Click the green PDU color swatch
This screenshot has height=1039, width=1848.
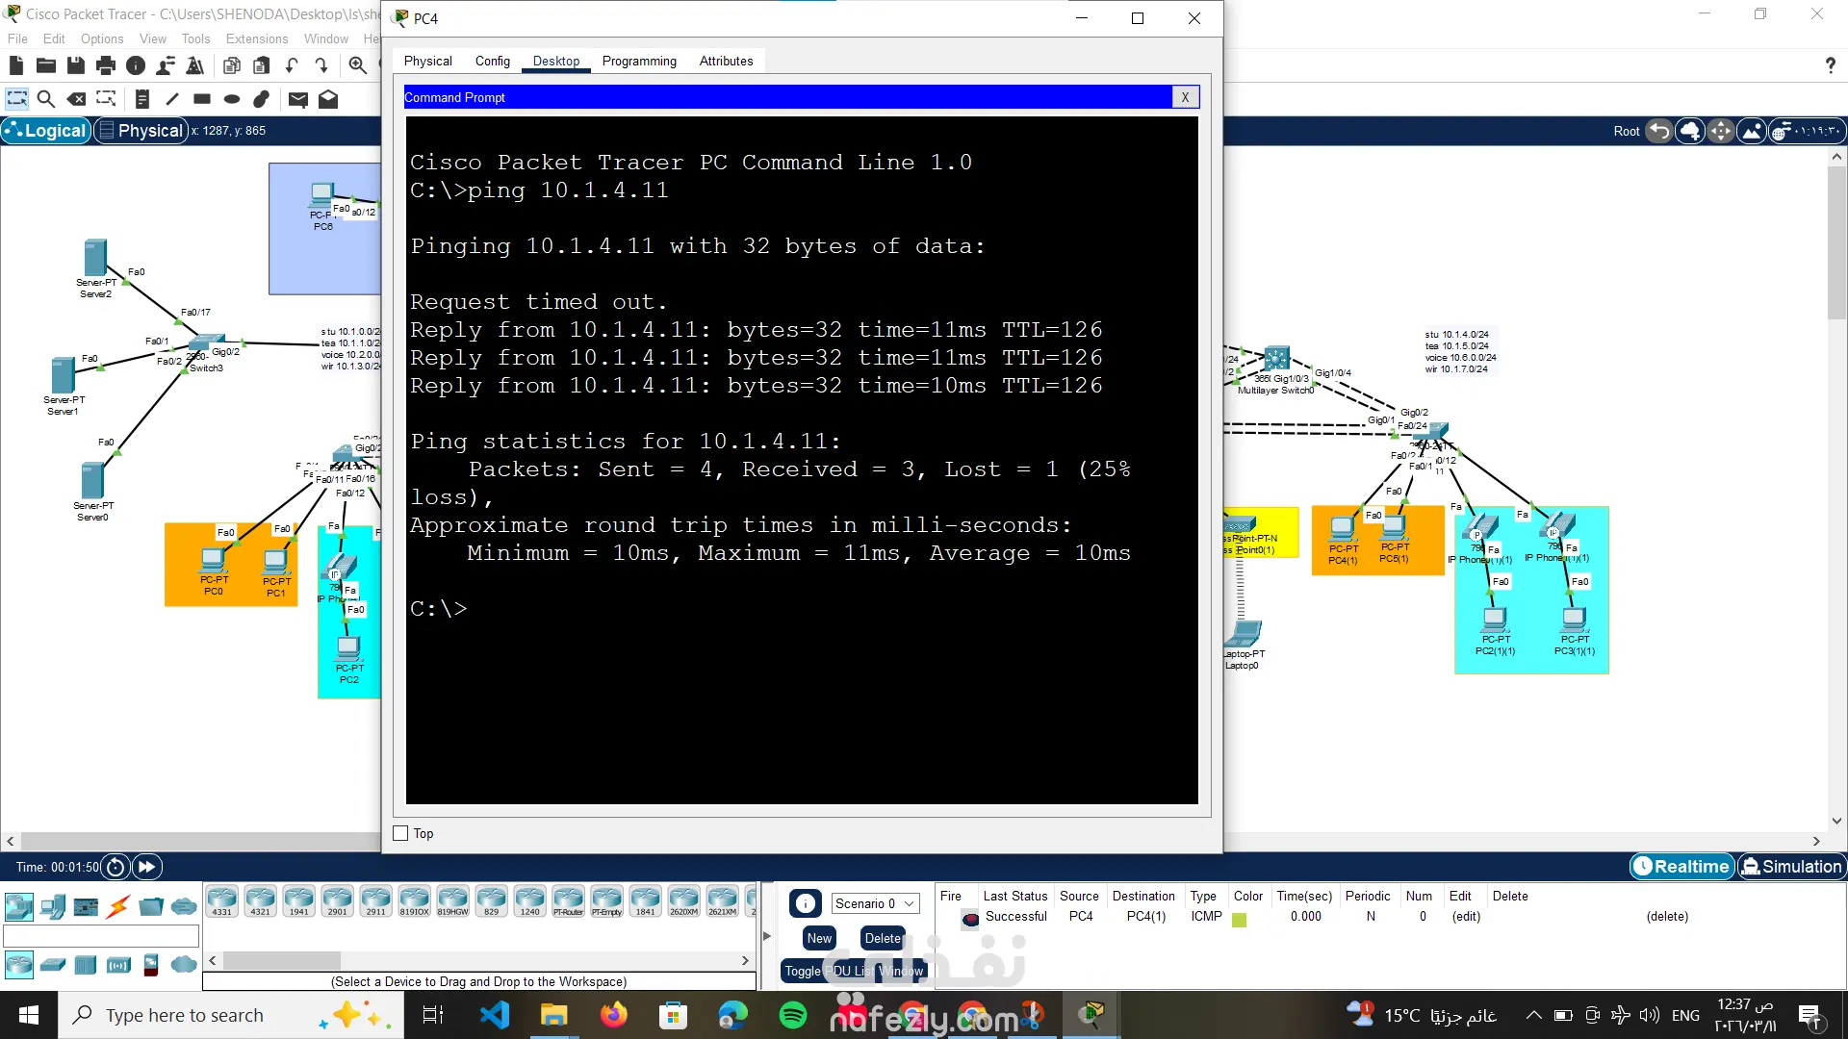[x=1240, y=920]
